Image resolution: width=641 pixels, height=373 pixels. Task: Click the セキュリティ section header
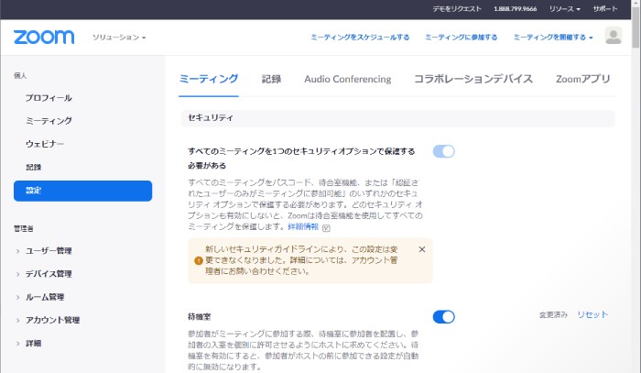397,118
